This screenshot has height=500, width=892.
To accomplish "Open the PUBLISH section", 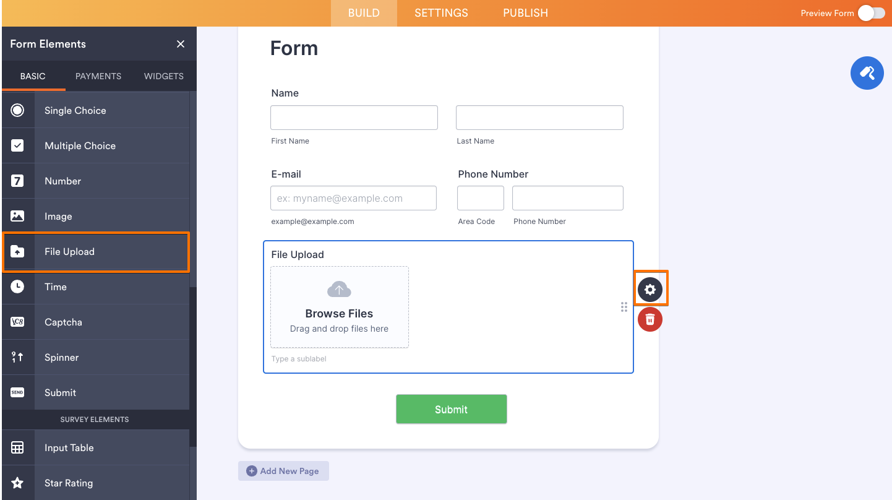I will pos(525,12).
